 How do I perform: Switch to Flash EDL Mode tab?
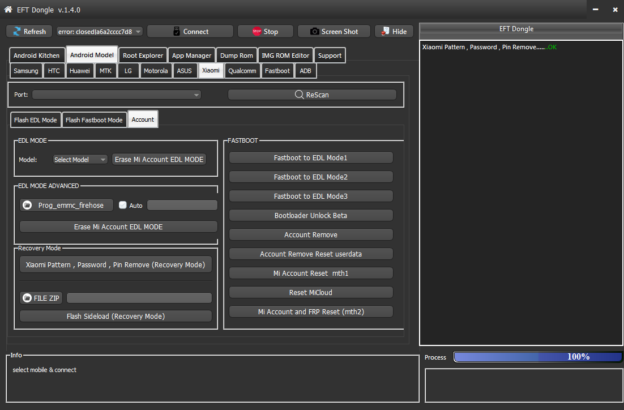pos(36,120)
